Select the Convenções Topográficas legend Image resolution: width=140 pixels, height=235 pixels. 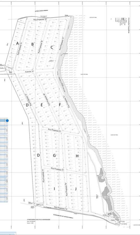[129, 25]
